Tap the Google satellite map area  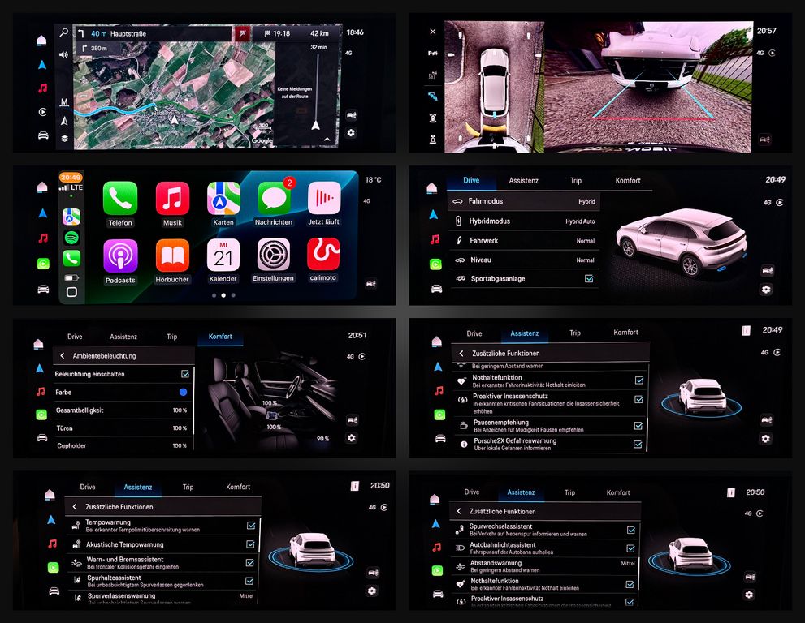pyautogui.click(x=175, y=95)
